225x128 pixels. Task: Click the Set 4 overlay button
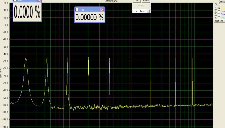click(x=216, y=17)
